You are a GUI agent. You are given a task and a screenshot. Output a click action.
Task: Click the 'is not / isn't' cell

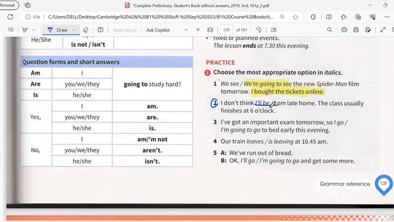[x=88, y=44]
